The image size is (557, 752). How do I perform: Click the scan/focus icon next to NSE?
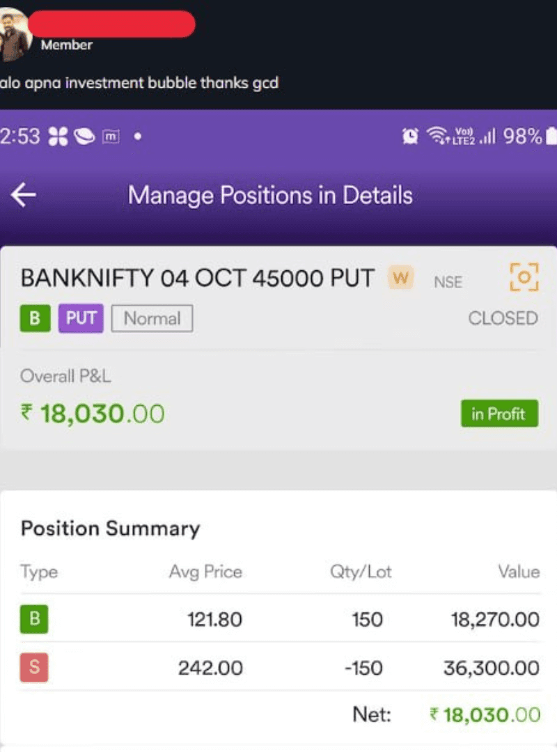pos(524,278)
